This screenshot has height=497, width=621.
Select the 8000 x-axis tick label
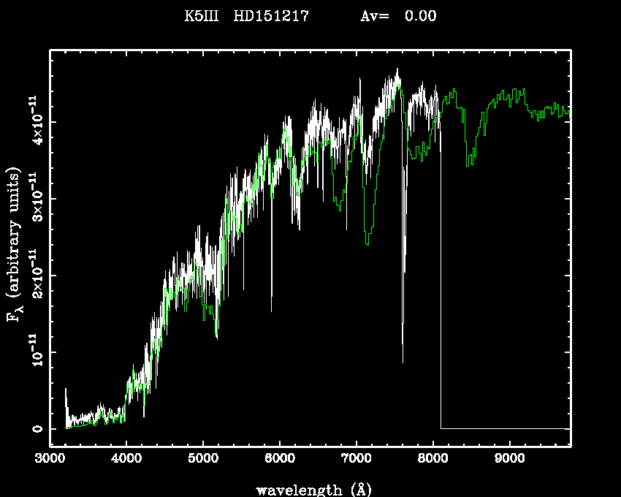pos(433,459)
